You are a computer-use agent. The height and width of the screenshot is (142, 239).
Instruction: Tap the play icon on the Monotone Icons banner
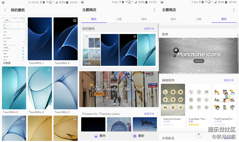tap(176, 50)
